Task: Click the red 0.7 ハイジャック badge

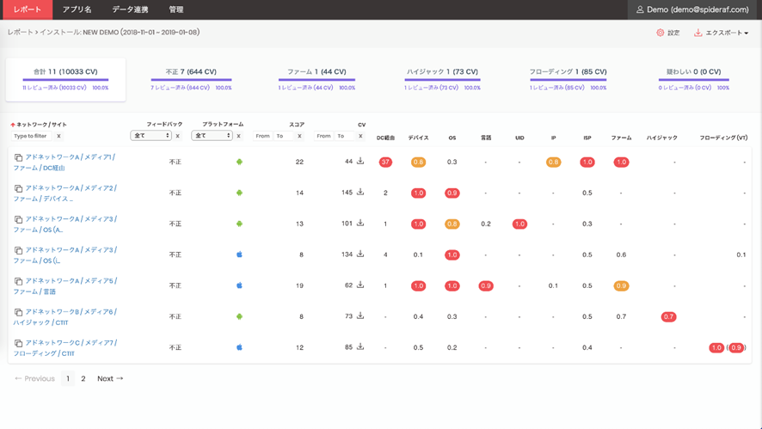Action: [x=669, y=316]
